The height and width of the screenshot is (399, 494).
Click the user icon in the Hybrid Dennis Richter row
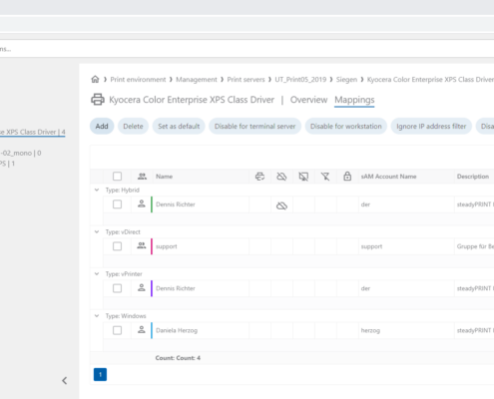pos(142,203)
